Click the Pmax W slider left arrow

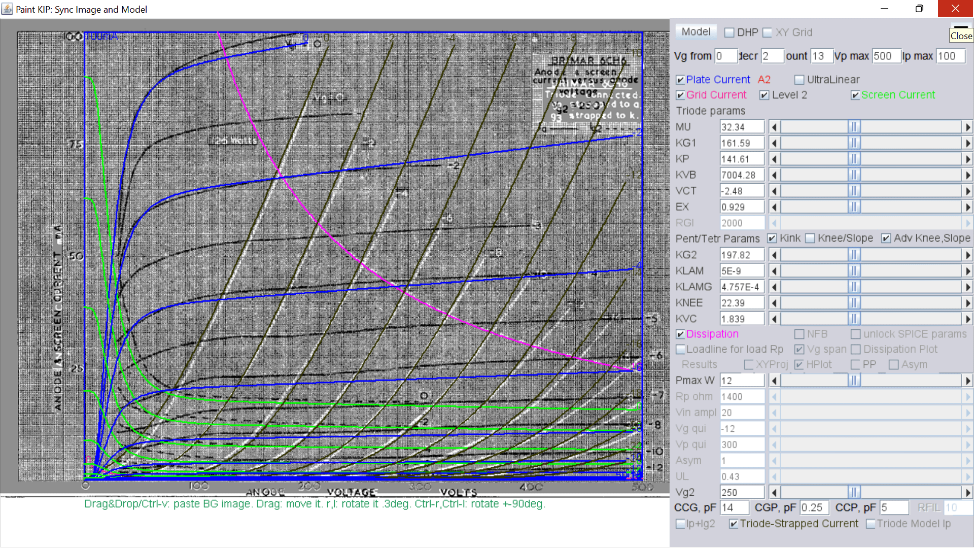774,381
